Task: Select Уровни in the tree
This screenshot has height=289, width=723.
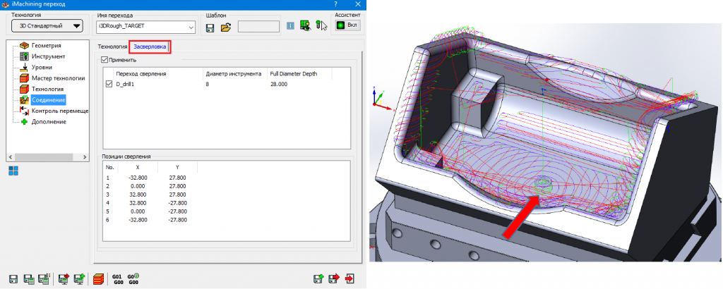Action: click(42, 67)
